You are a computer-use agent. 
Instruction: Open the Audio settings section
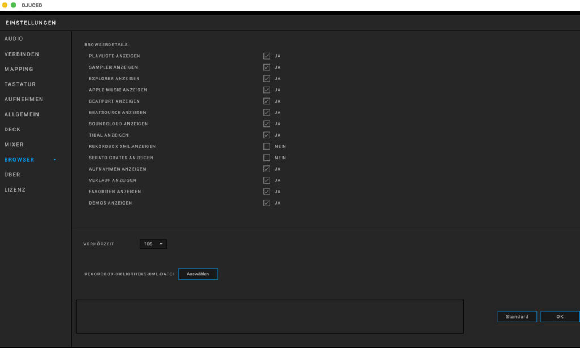14,39
